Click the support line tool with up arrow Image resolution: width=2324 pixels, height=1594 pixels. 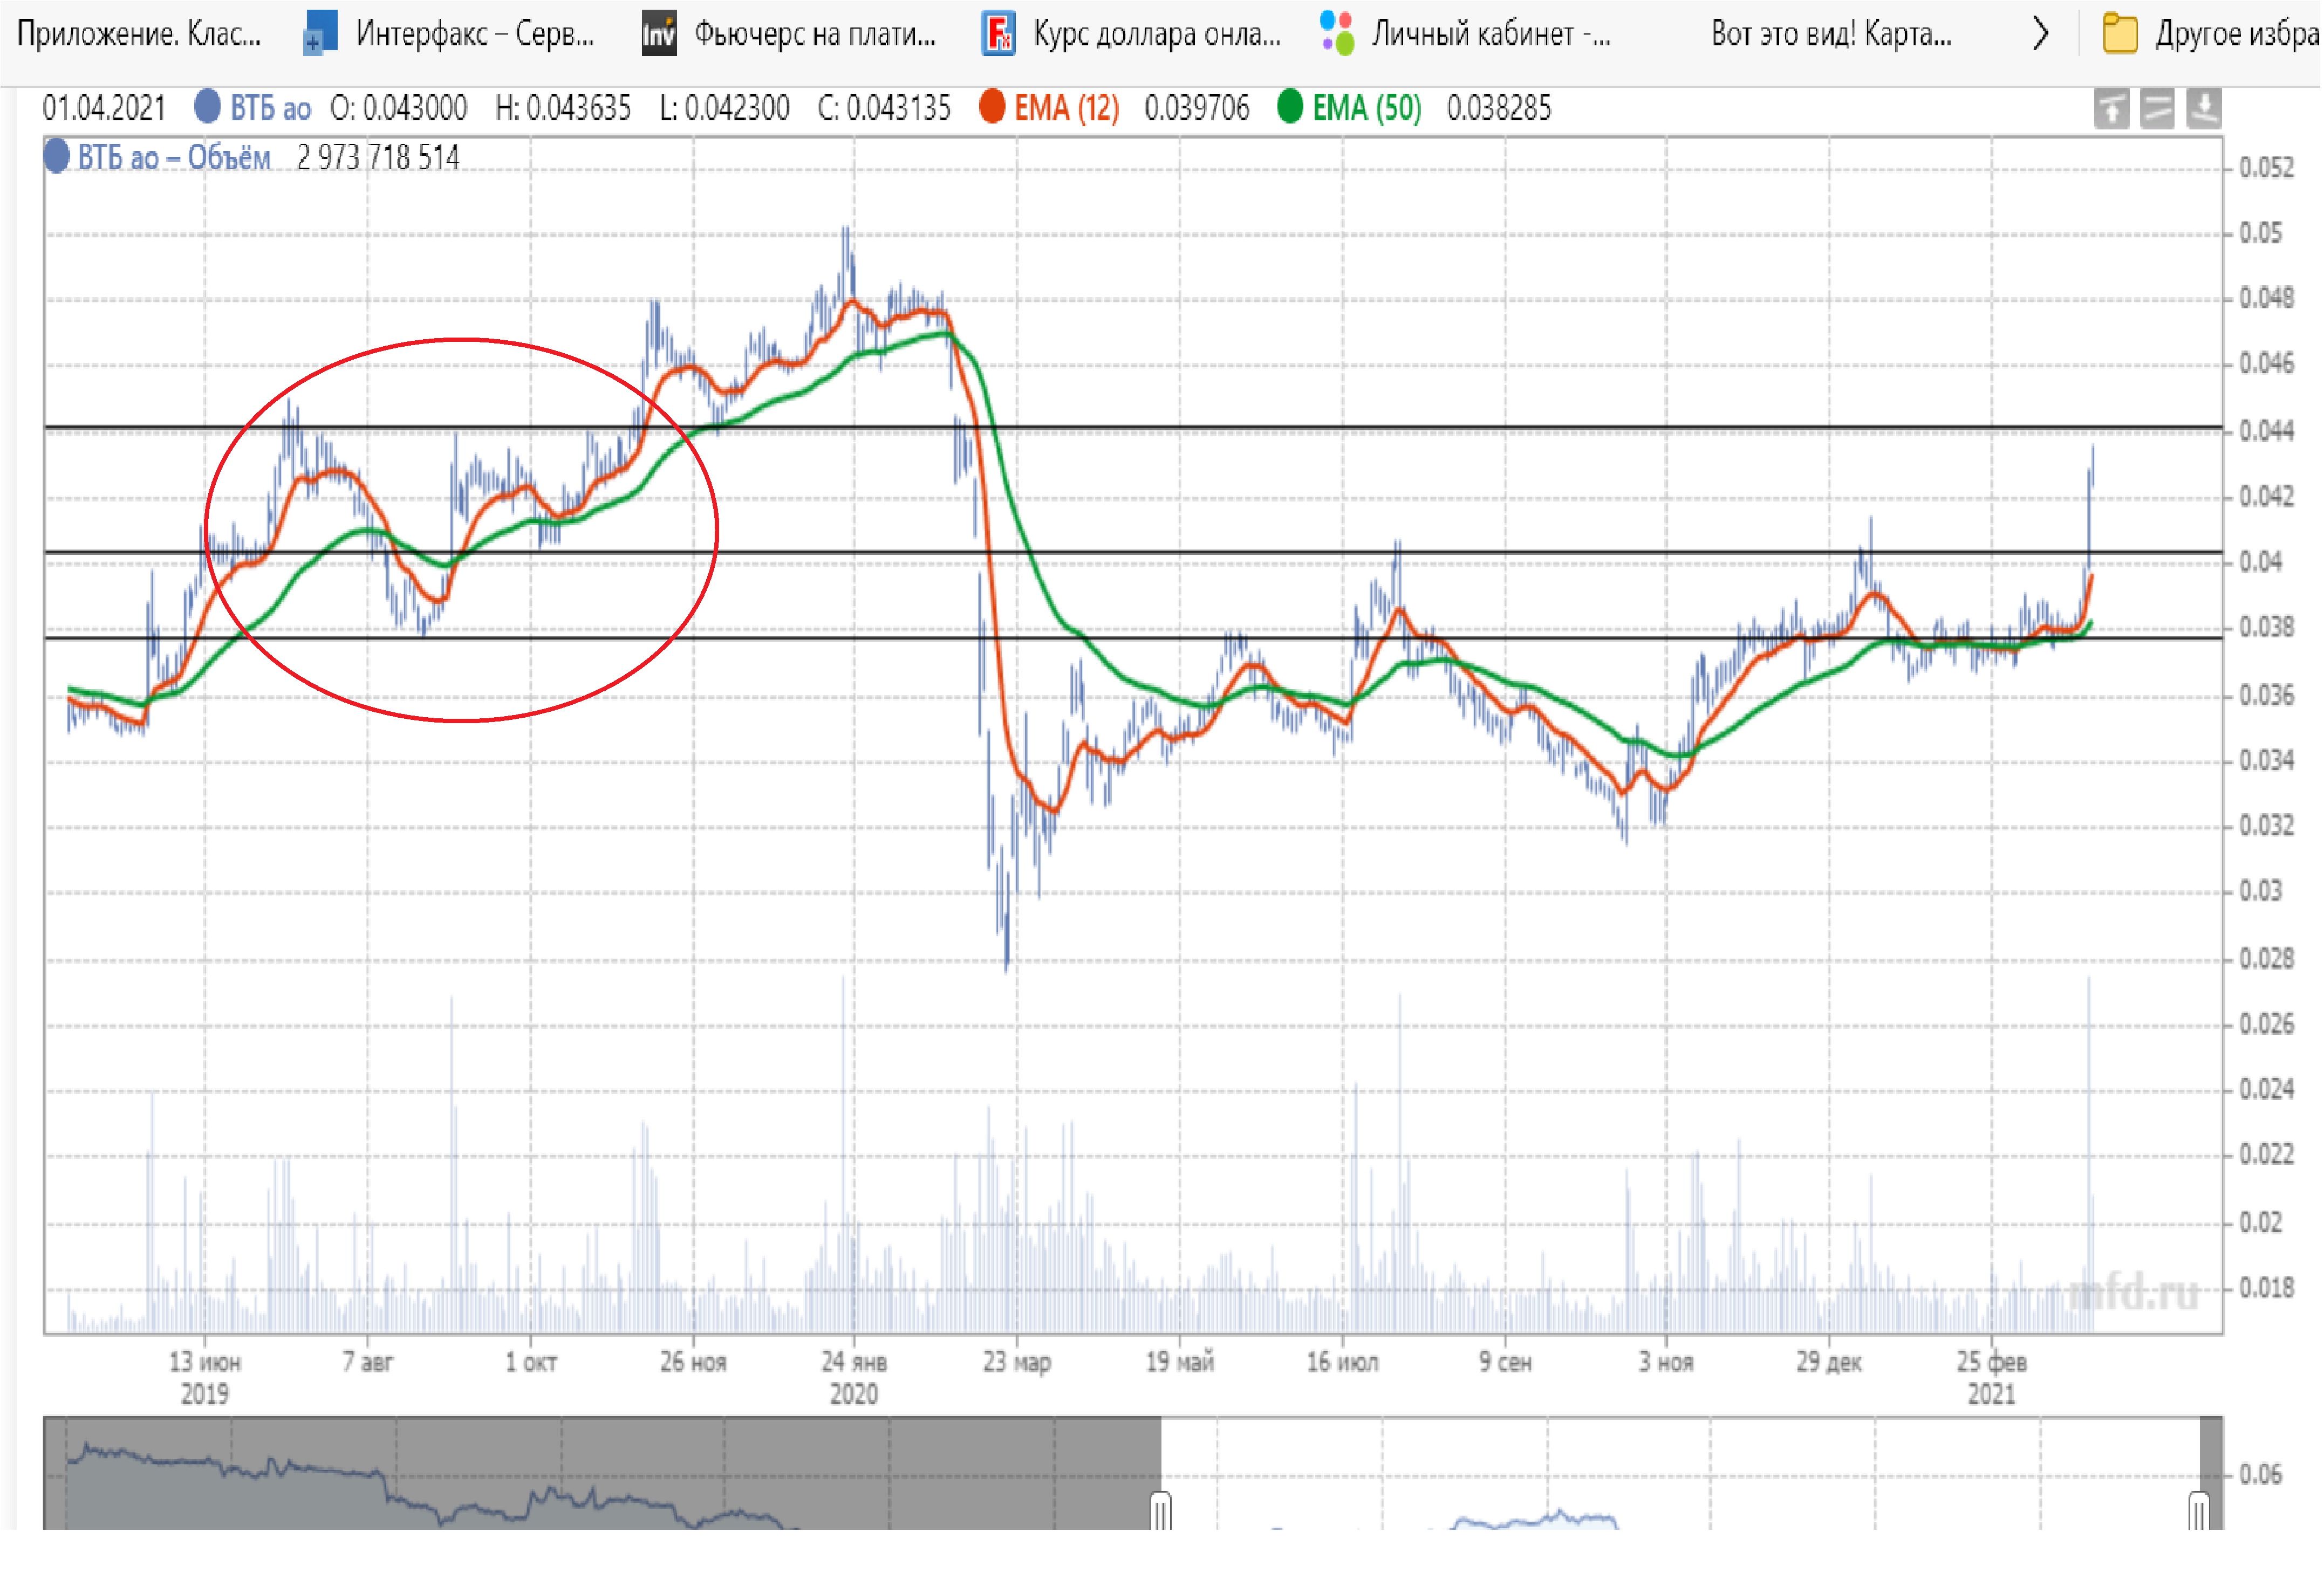(x=2113, y=109)
